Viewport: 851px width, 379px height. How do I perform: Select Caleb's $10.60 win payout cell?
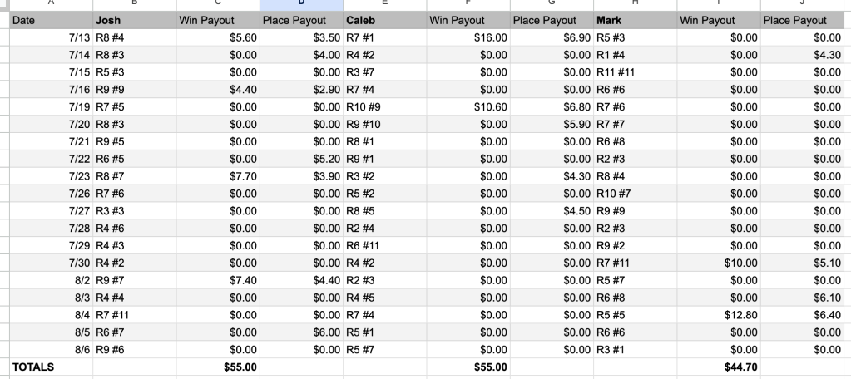468,107
